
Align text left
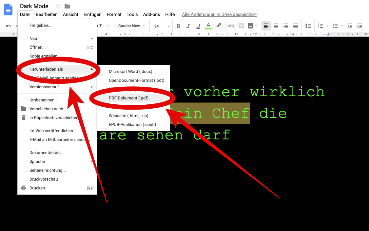[266, 26]
